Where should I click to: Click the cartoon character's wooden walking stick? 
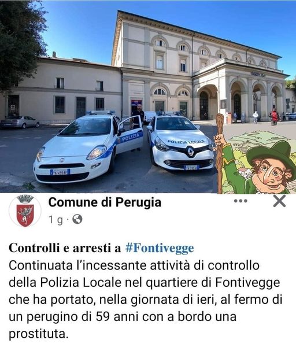[220, 153]
